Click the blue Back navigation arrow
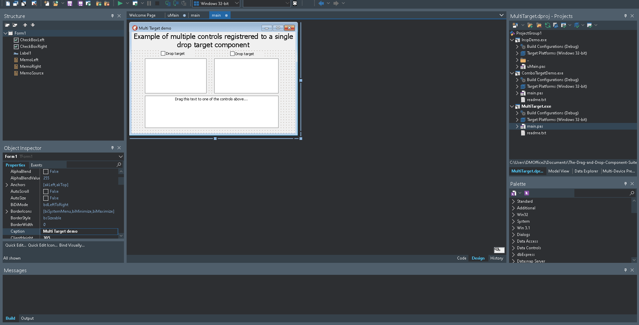Viewport: 639px width, 325px height. click(x=321, y=3)
